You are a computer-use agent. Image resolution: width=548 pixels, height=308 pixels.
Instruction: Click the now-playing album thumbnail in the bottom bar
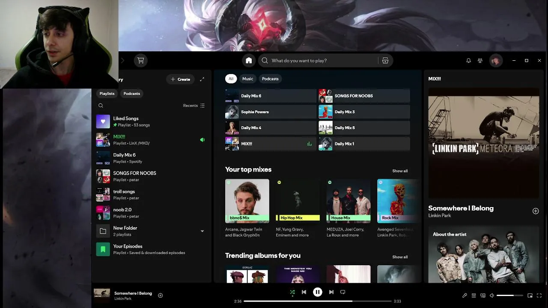coord(102,295)
